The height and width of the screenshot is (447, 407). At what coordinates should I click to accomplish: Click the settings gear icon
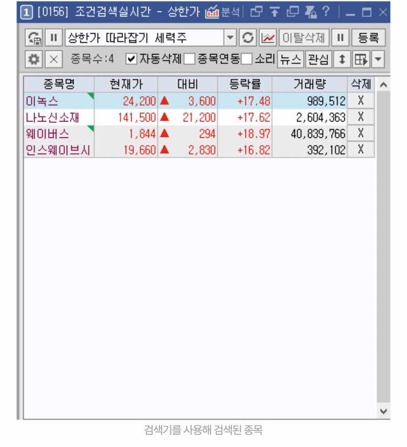(34, 59)
